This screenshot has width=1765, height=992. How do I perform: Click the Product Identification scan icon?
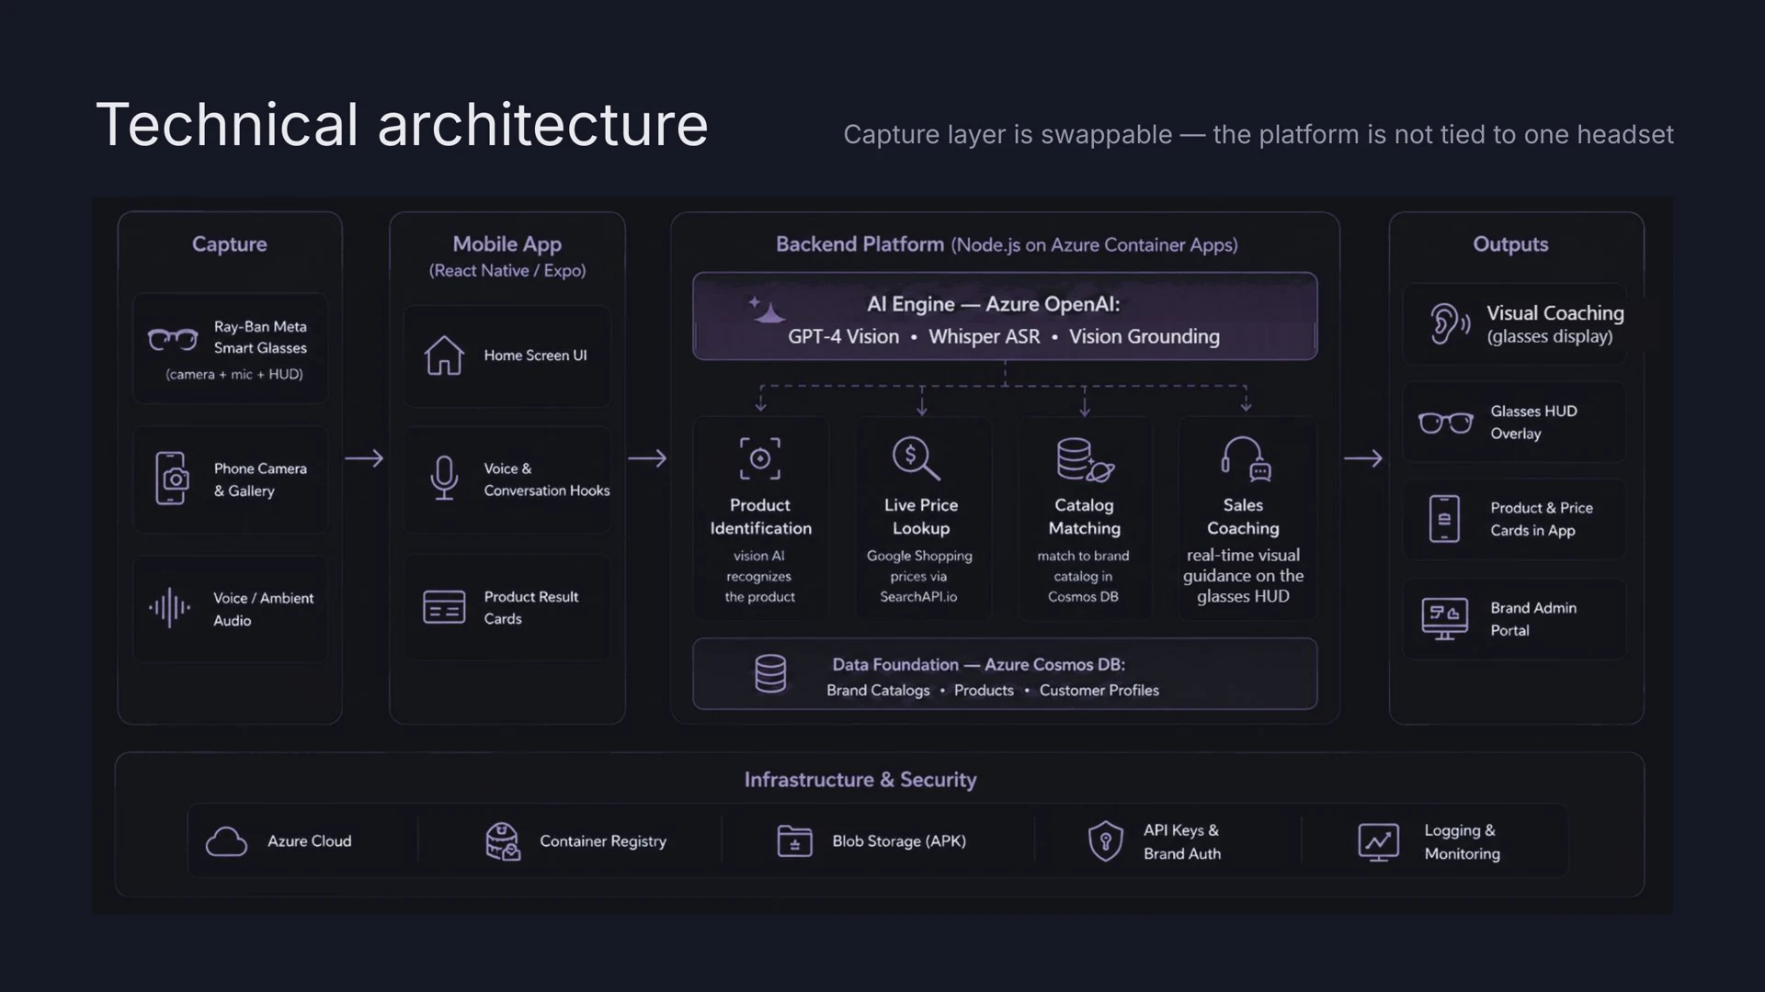point(760,458)
